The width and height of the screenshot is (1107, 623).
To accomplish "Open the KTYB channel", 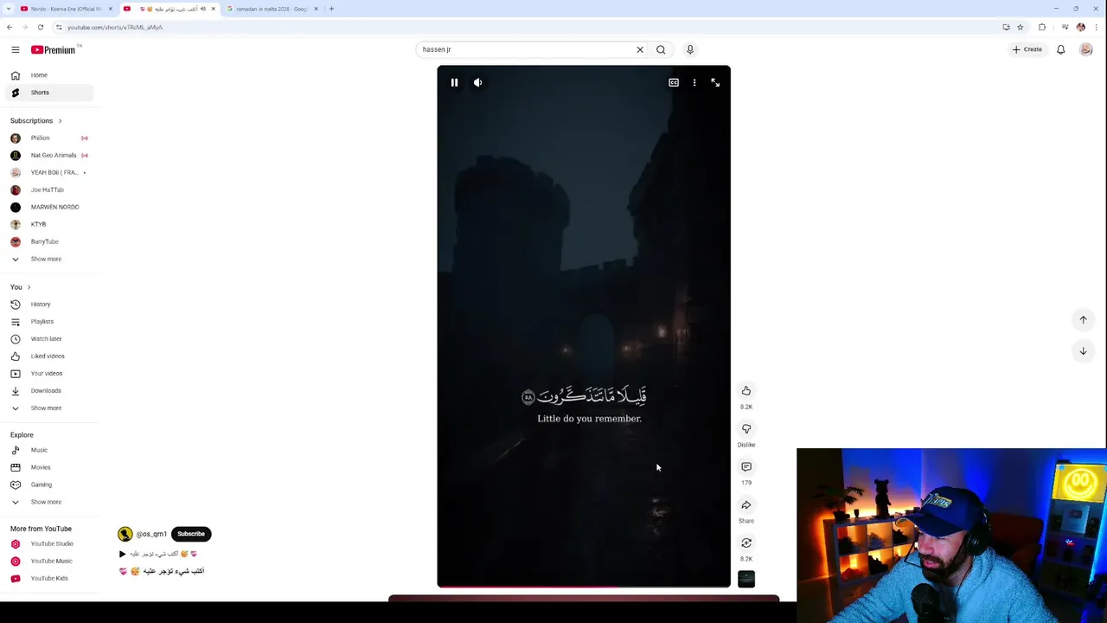I will coord(48,225).
